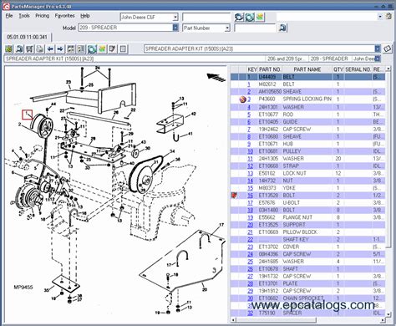396x326 pixels.
Task: Click the colorful favorites icon in catalog toolbar
Action: (102, 49)
